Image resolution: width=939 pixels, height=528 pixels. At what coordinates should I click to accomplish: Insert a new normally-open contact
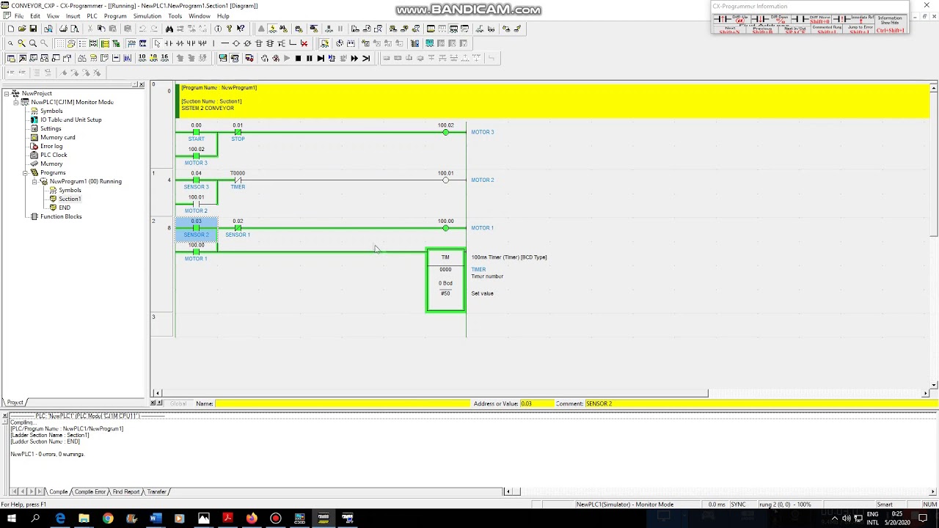(169, 43)
